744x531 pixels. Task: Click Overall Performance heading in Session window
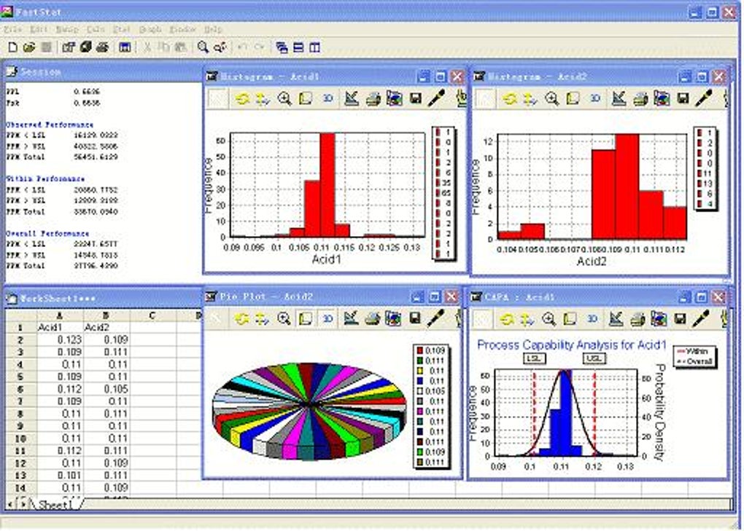[x=47, y=234]
